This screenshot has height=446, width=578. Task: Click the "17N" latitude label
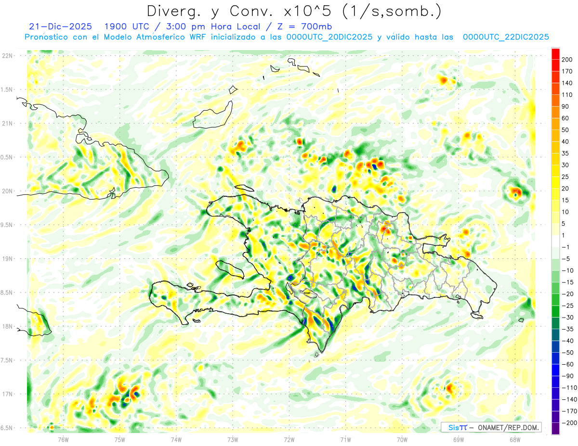[x=8, y=395]
